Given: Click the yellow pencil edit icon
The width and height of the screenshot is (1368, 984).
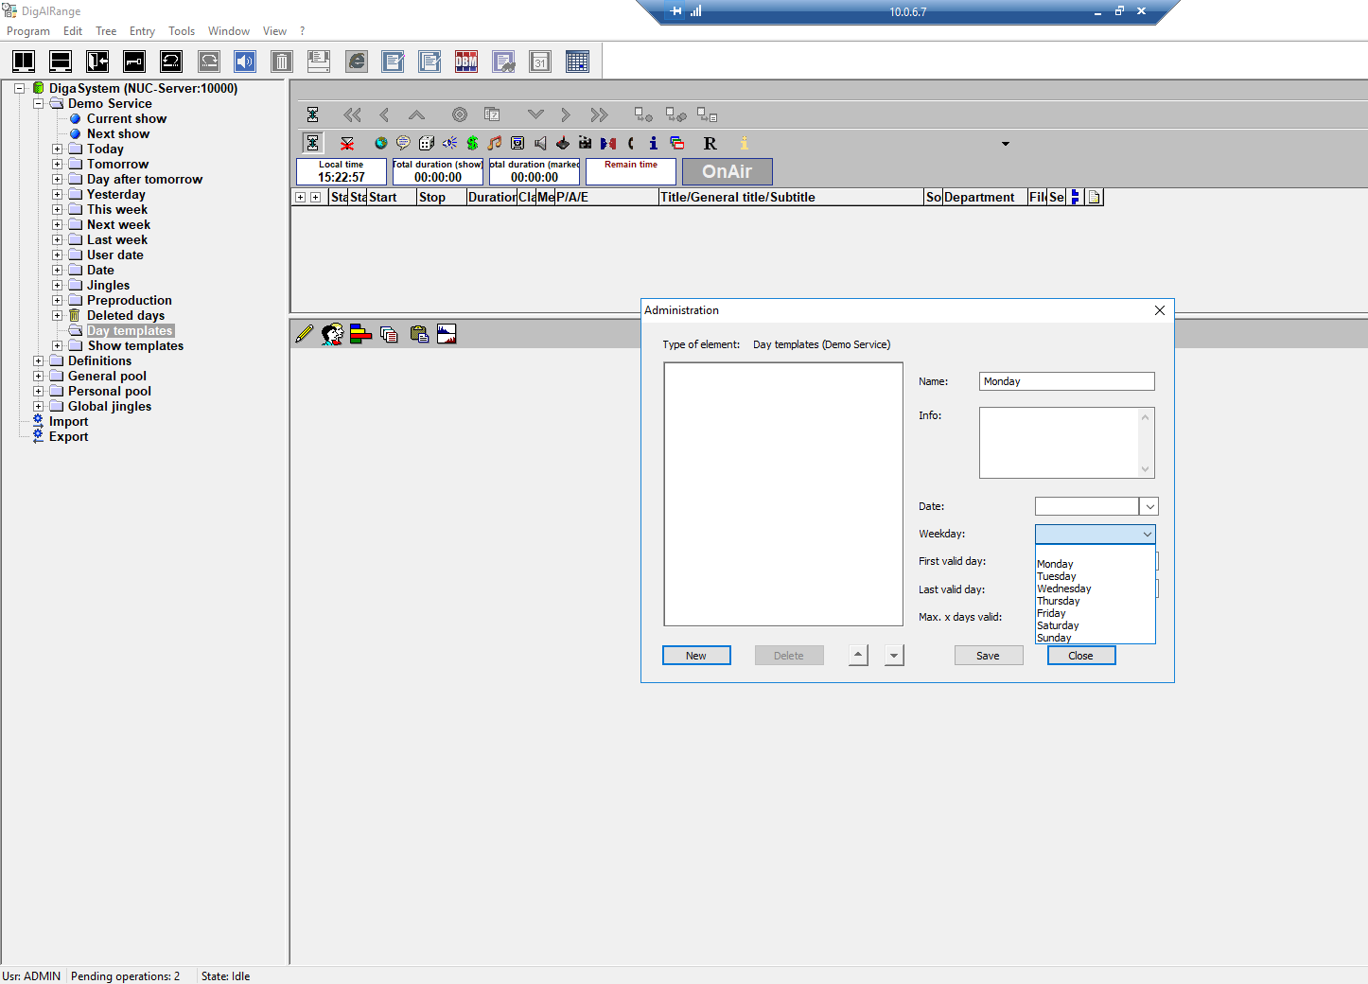Looking at the screenshot, I should pos(304,334).
